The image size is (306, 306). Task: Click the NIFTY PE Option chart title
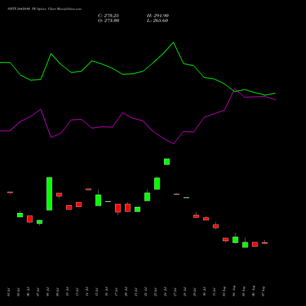(44, 9)
